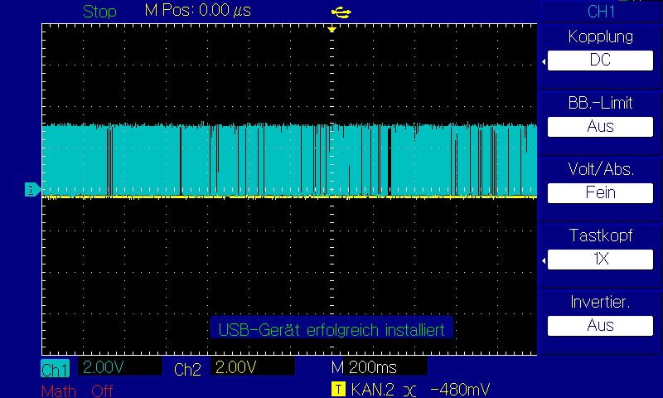Click the Kopplung label
This screenshot has height=398, width=663.
click(600, 36)
